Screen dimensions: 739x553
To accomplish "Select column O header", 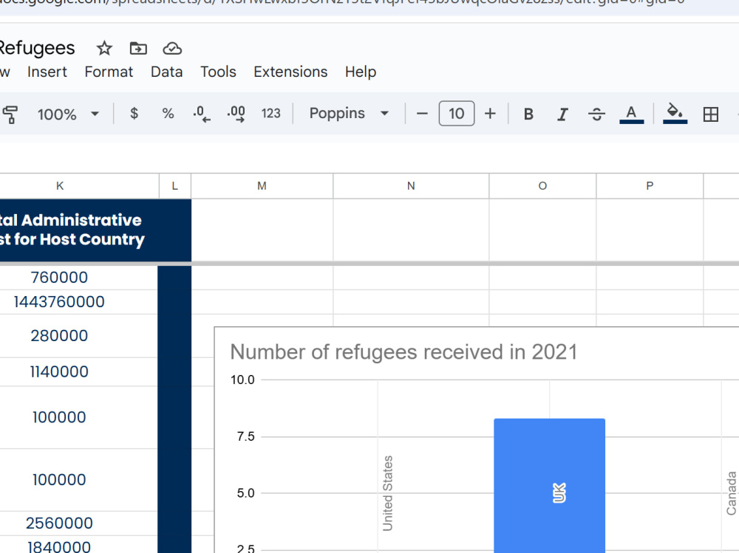I will 542,185.
